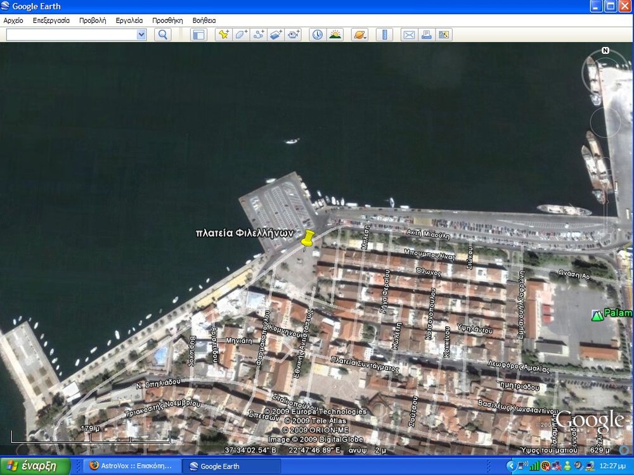This screenshot has height=475, width=634.
Task: Open the planet switcher dropdown
Action: [x=359, y=35]
